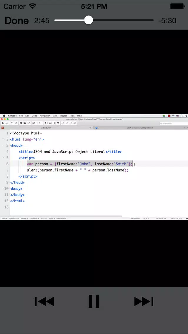The height and width of the screenshot is (334, 188).
Task: Click the Mac-Roman encoding in status bar
Action: coord(134,218)
